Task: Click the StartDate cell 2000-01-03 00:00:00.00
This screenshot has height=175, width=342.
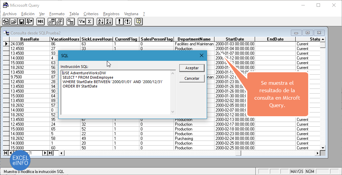Action: click(235, 44)
